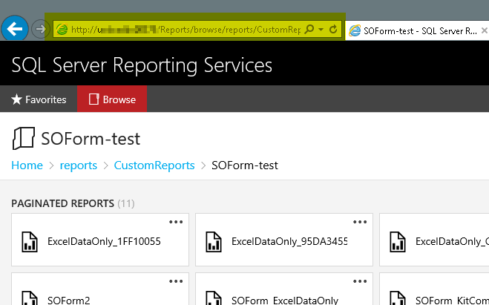Open the reports breadcrumb link
The image size is (489, 305).
click(x=78, y=165)
